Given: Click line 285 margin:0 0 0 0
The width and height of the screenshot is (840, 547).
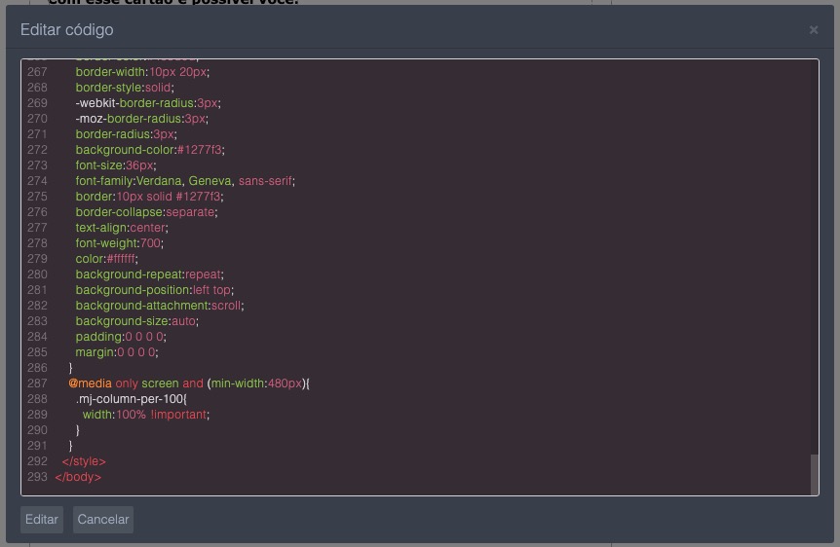Looking at the screenshot, I should pos(117,351).
